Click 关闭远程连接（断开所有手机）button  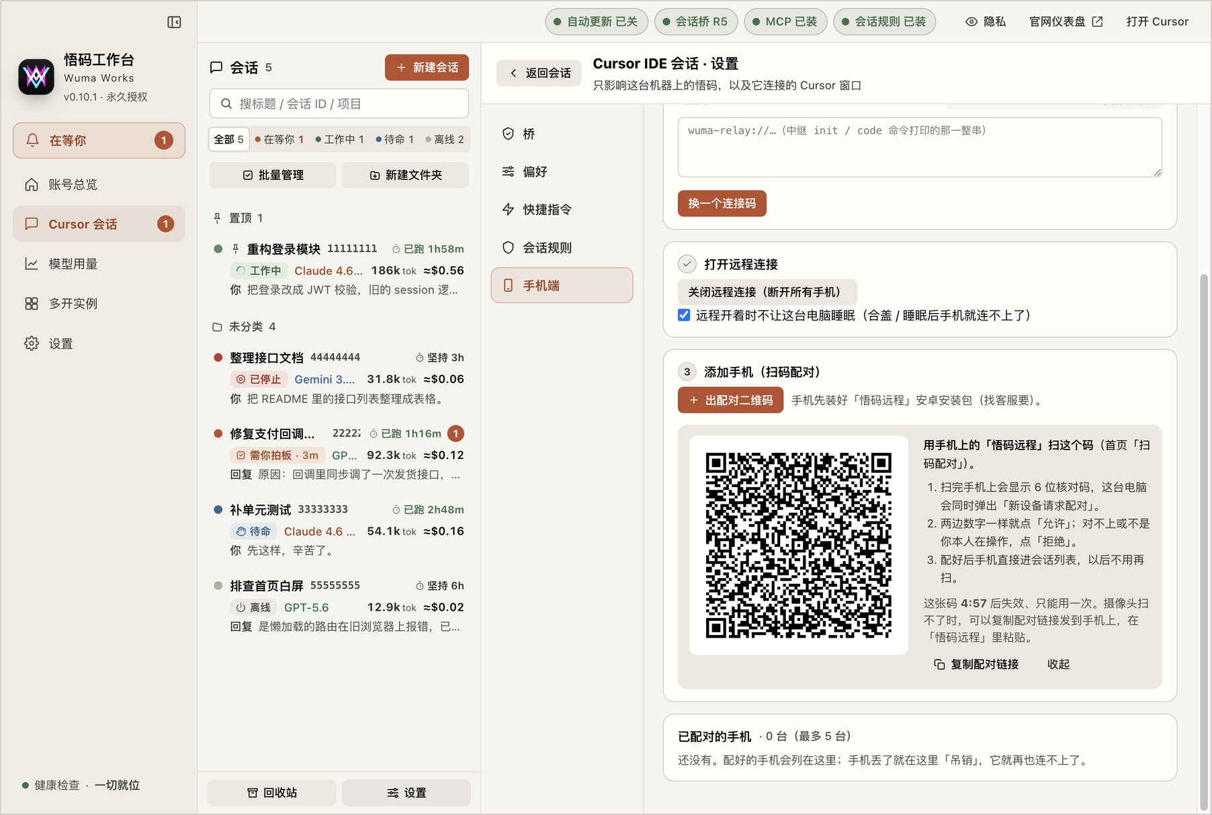point(767,292)
